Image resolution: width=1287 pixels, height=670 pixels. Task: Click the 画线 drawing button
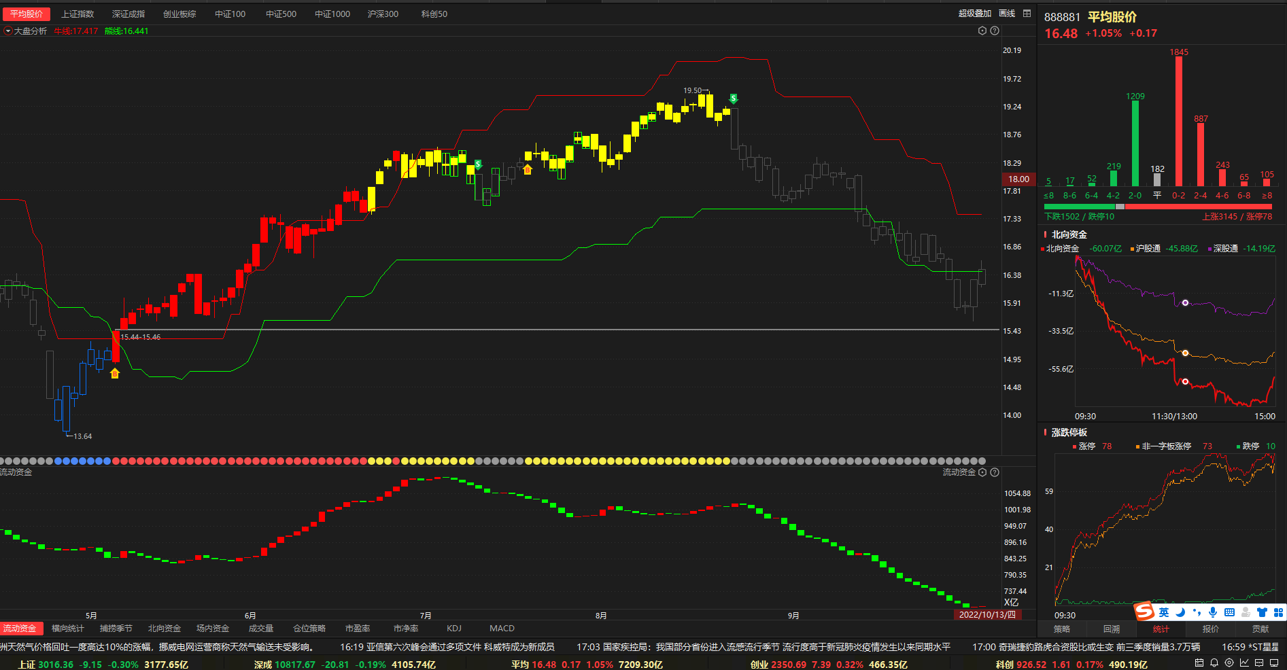pos(1007,14)
